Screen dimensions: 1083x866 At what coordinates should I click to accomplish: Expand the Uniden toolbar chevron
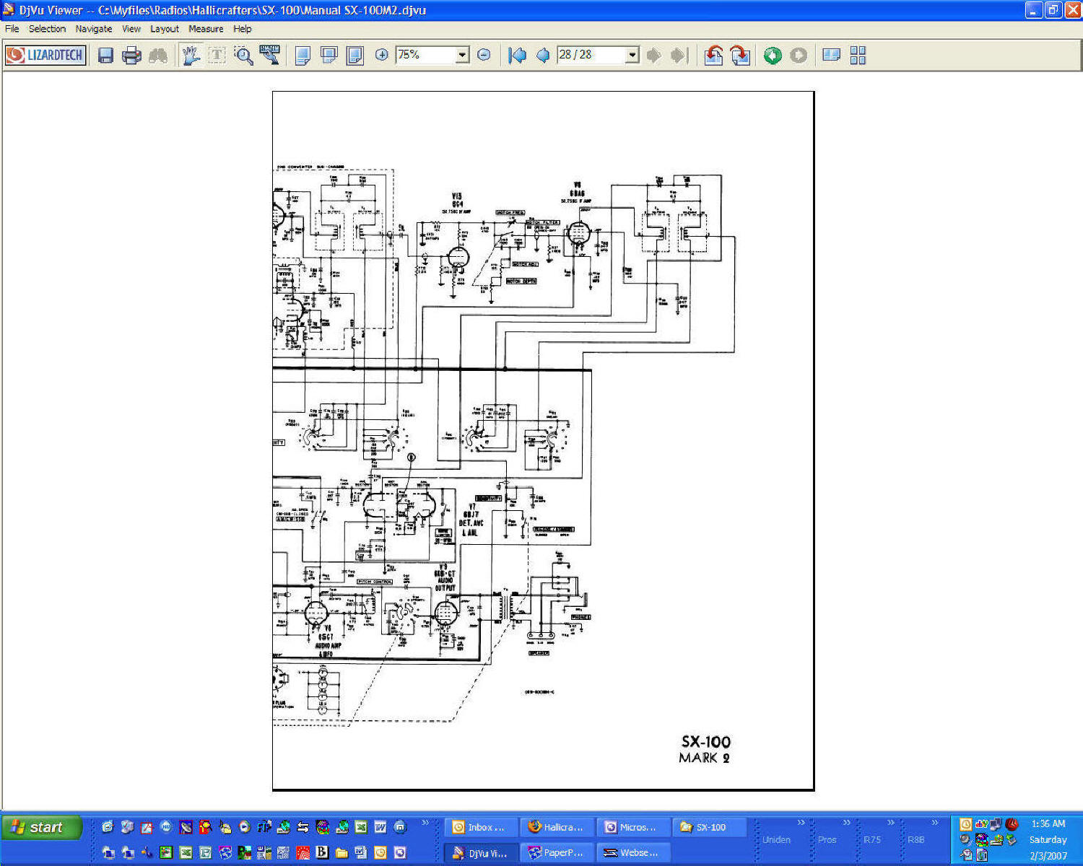(801, 823)
